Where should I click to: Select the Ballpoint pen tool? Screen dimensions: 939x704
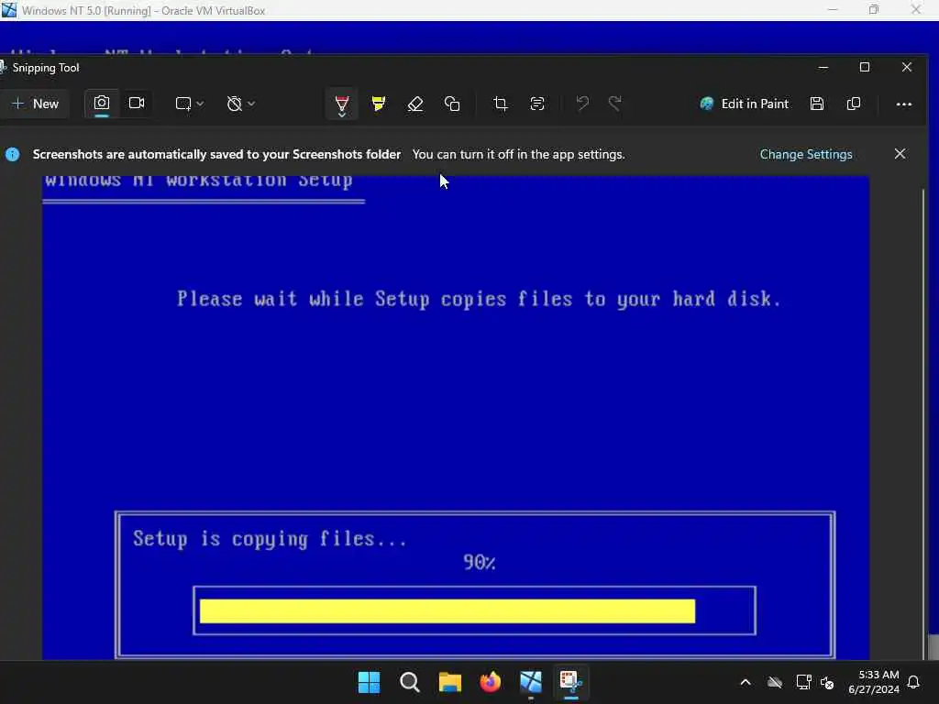tap(342, 104)
